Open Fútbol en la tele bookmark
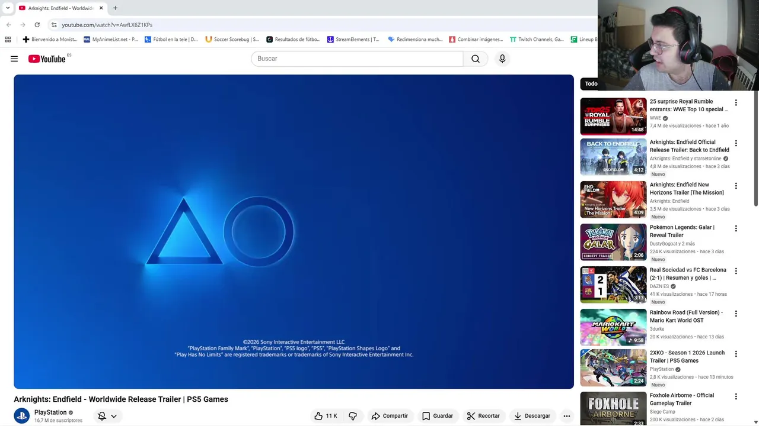759x426 pixels. tap(171, 40)
